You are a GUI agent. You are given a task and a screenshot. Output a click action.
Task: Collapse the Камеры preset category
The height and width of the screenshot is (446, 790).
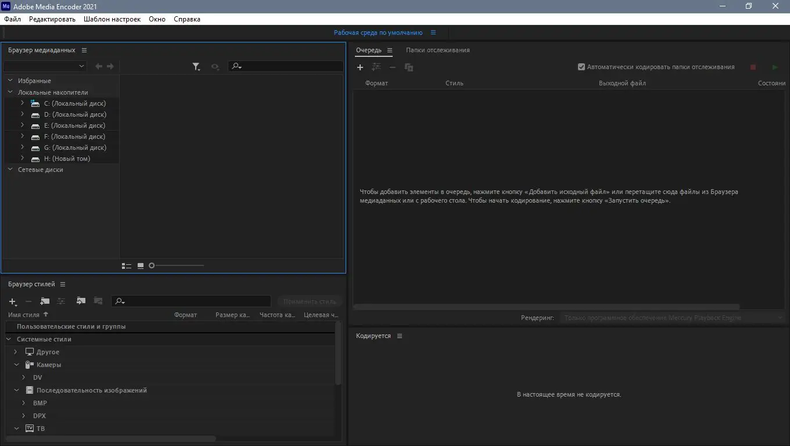coord(16,365)
